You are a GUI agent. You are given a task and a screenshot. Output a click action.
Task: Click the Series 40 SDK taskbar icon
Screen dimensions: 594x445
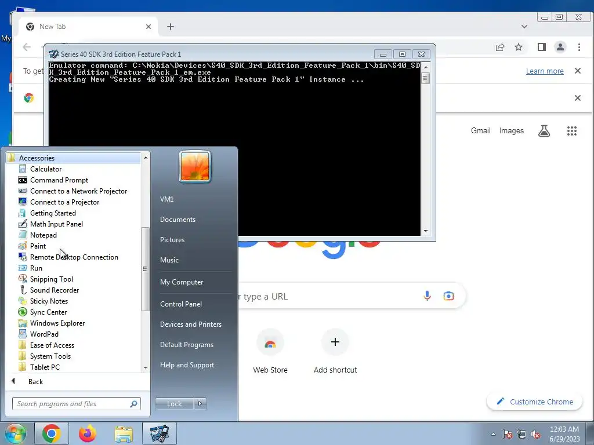pyautogui.click(x=159, y=433)
